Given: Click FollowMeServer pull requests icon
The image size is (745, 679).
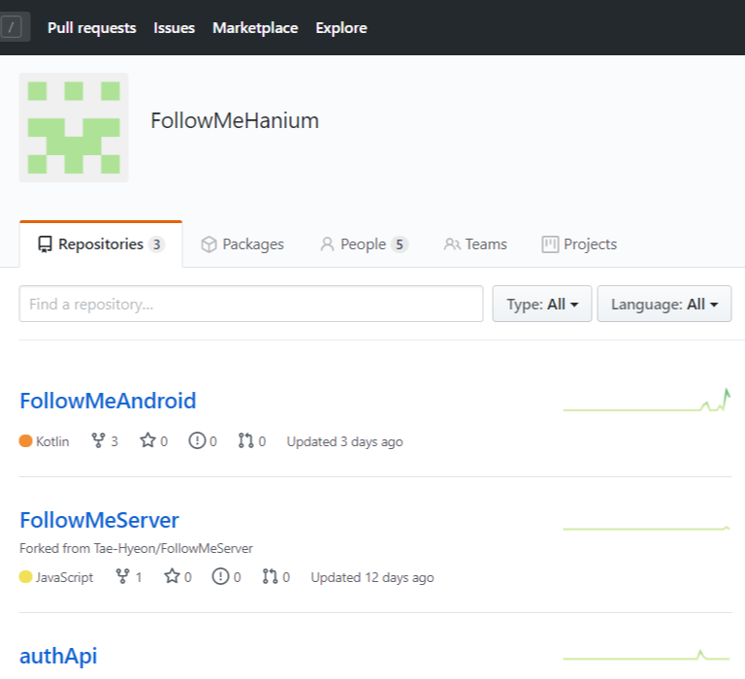Looking at the screenshot, I should pyautogui.click(x=270, y=576).
